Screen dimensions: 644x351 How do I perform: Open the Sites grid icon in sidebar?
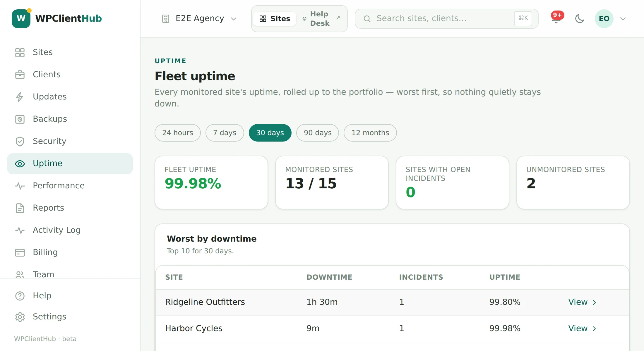click(x=20, y=52)
